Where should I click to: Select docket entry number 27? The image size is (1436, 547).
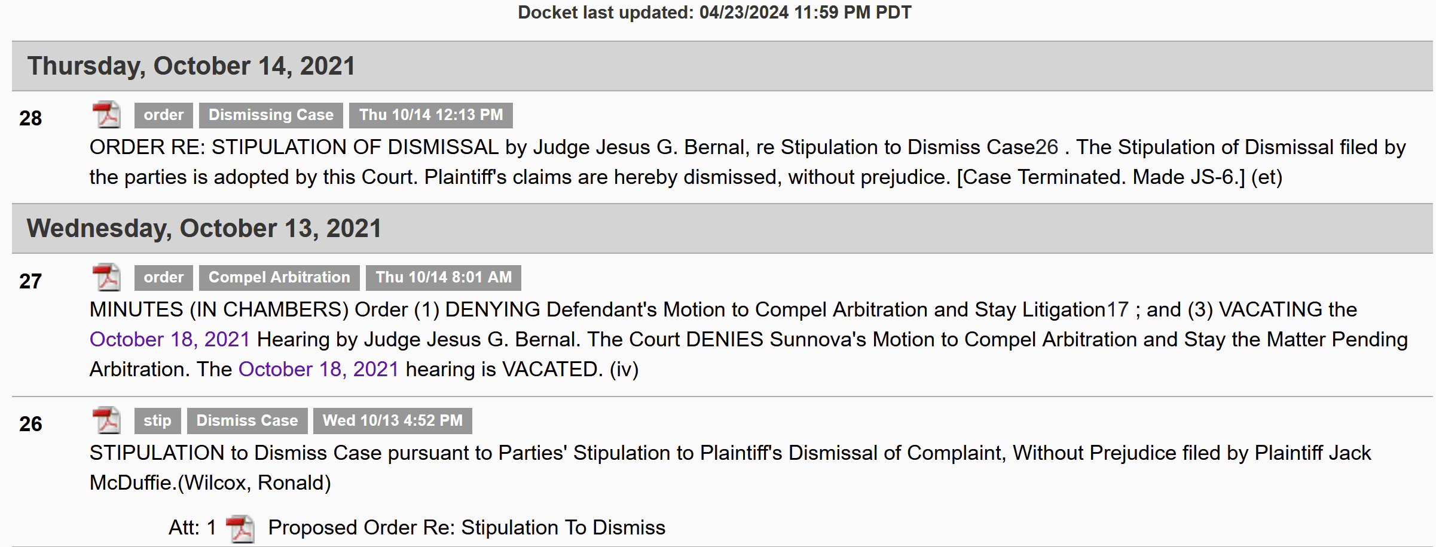(30, 281)
